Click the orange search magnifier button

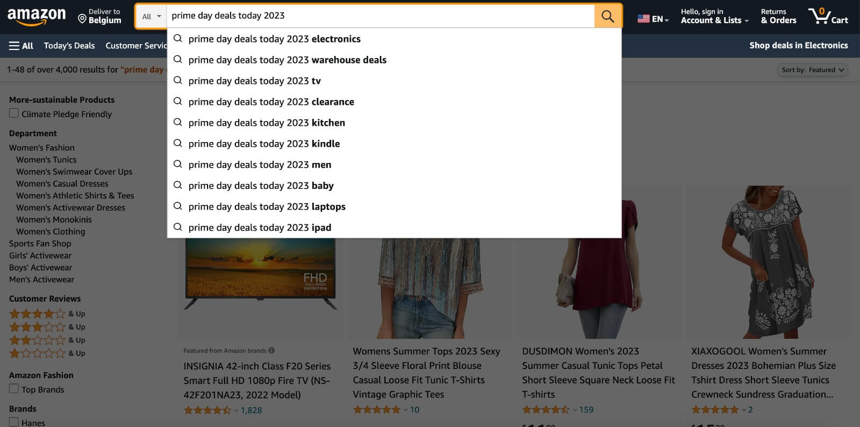(608, 16)
